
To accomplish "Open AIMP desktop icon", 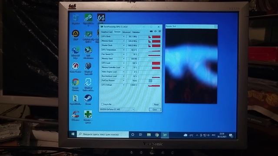I will [76, 35].
